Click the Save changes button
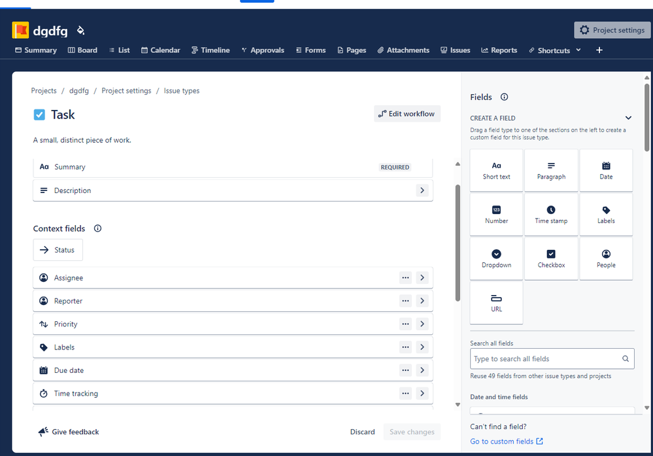The width and height of the screenshot is (653, 456). click(x=412, y=432)
